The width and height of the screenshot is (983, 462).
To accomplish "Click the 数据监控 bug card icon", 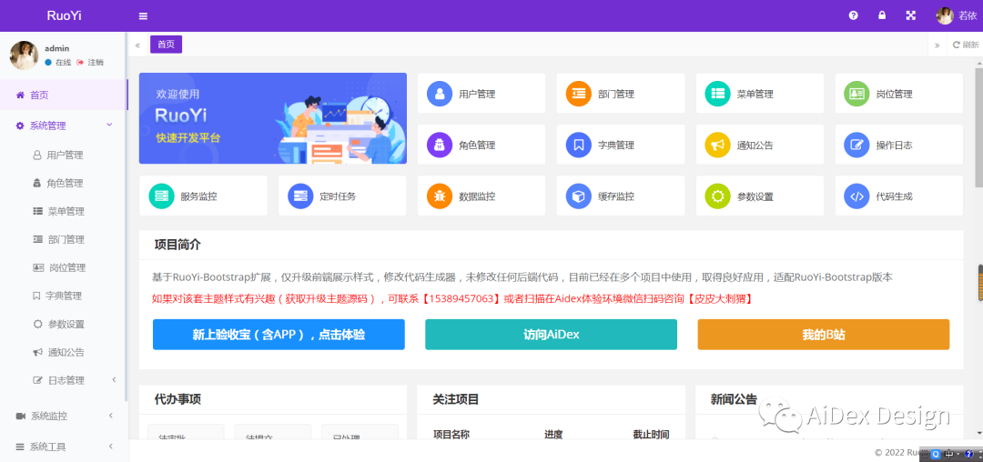I will [441, 196].
